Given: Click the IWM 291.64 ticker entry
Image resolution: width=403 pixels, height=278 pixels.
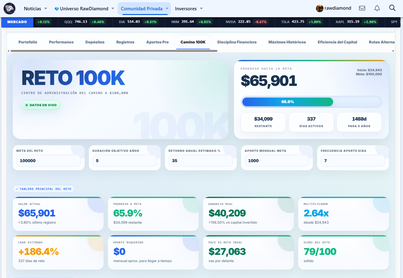Looking at the screenshot, I should click(x=192, y=22).
